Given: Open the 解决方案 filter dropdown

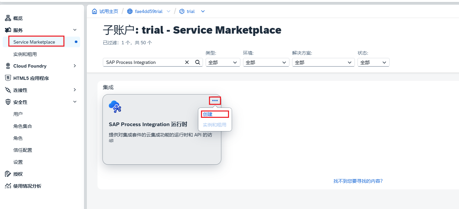Looking at the screenshot, I should [323, 62].
